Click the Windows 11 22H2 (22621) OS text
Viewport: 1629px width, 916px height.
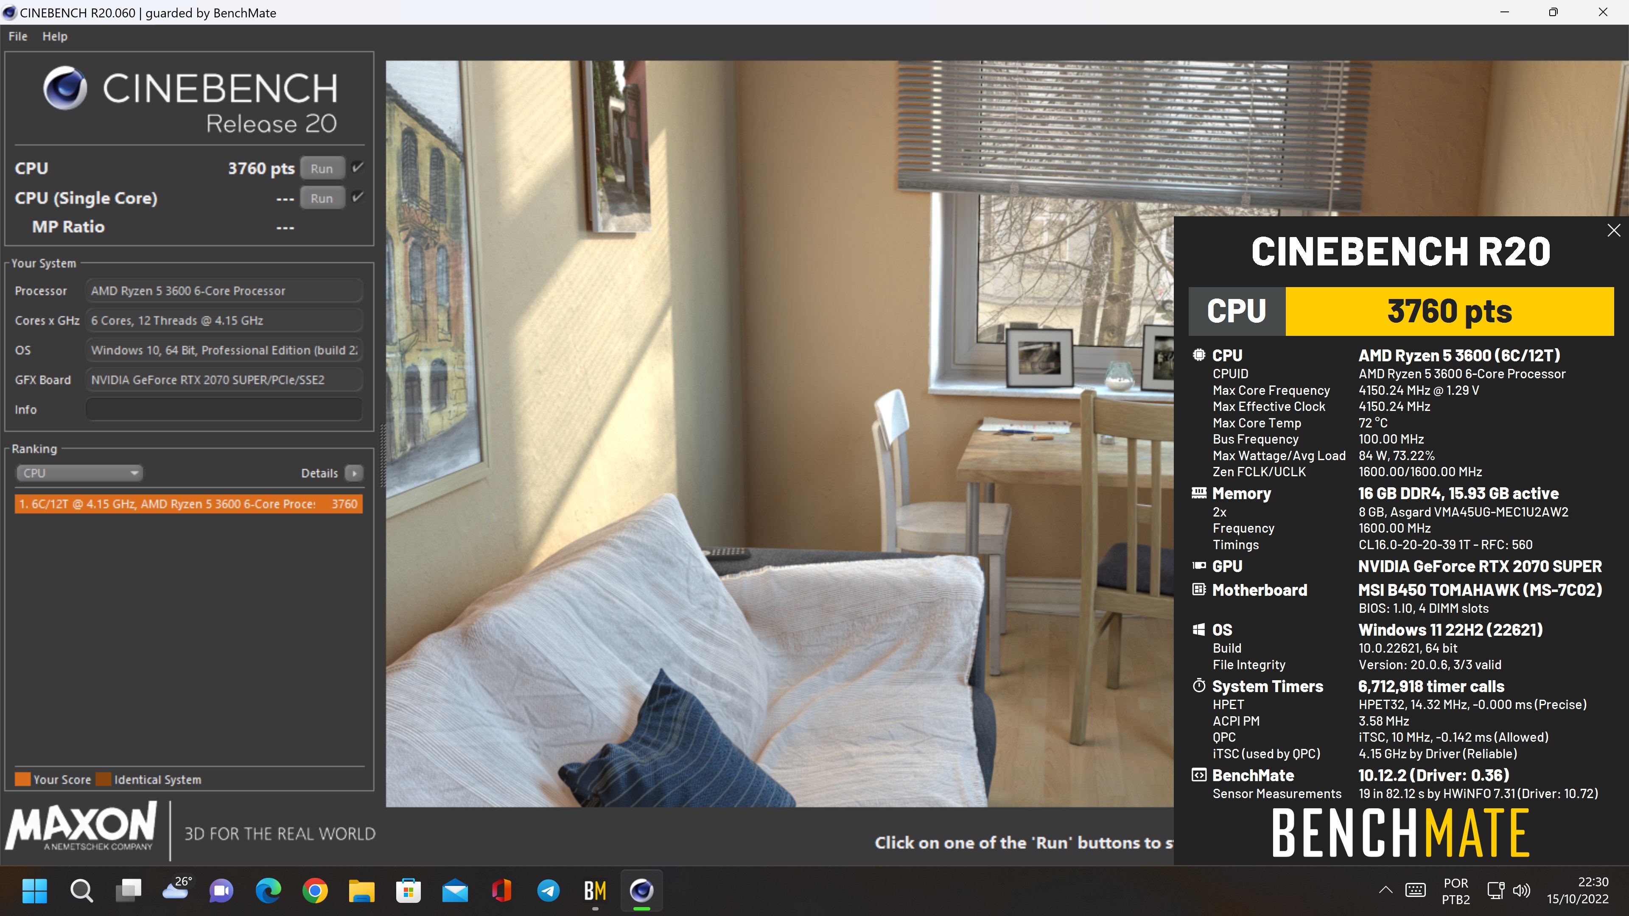coord(1450,630)
